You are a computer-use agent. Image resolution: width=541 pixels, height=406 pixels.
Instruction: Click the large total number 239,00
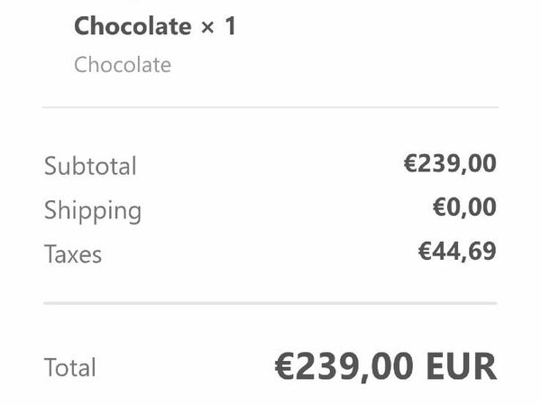point(358,366)
